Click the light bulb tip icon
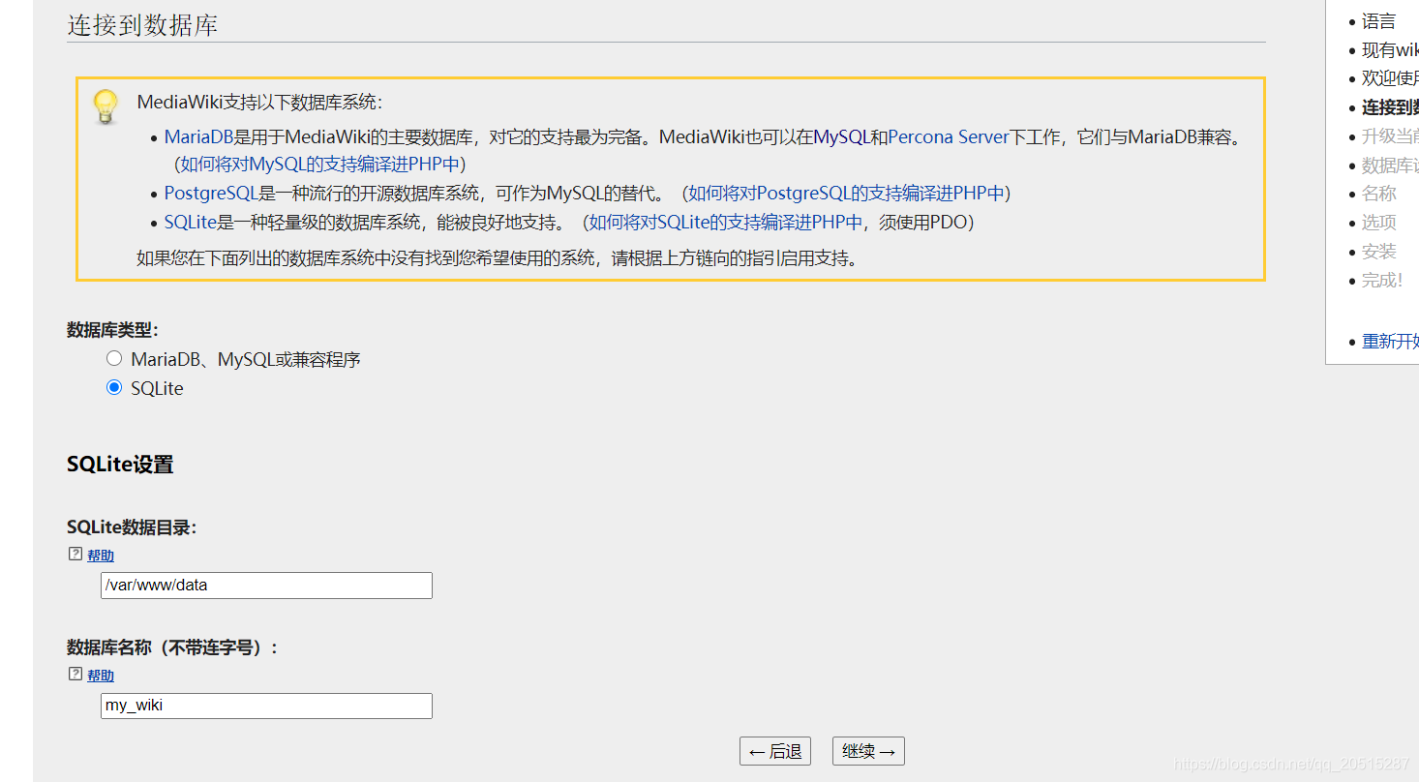Image resolution: width=1419 pixels, height=782 pixels. (106, 106)
